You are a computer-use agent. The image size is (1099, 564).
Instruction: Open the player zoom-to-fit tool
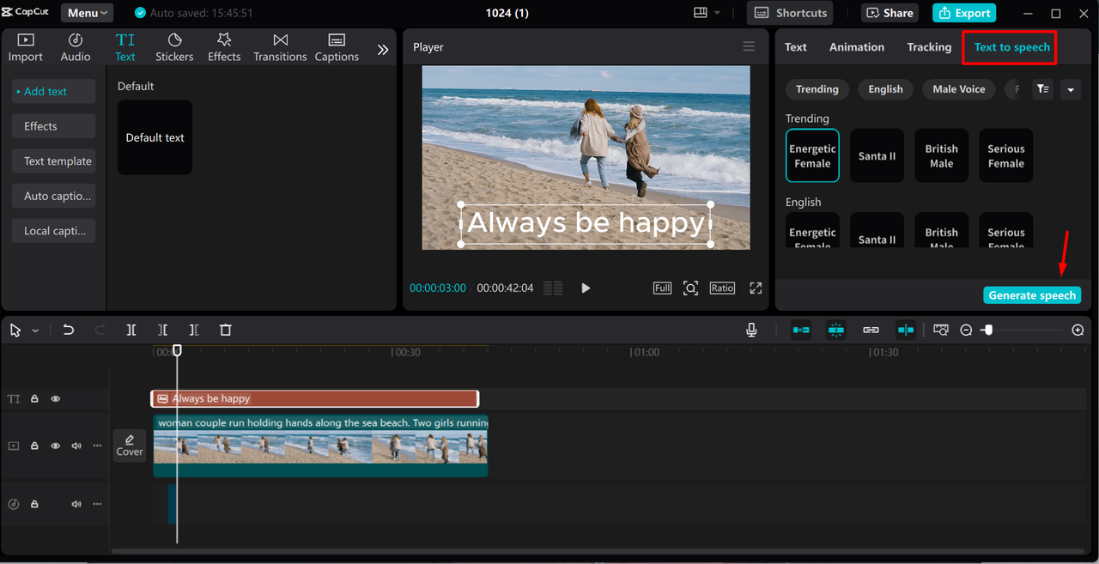(x=690, y=288)
